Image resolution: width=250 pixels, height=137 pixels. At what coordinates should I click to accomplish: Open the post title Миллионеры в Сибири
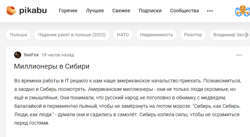pyautogui.click(x=52, y=66)
